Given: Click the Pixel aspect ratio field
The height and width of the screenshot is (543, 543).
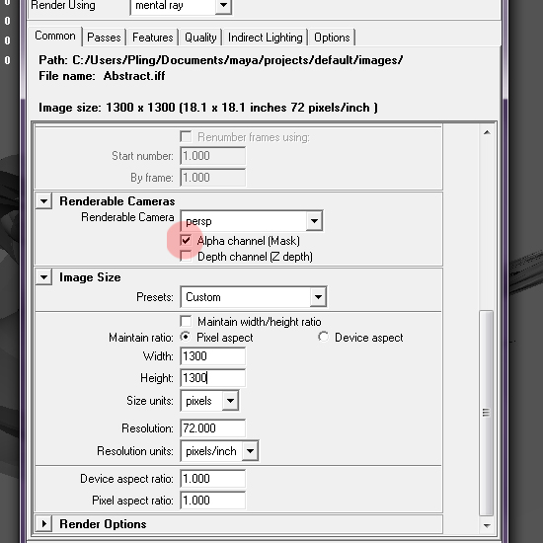Looking at the screenshot, I should coord(212,501).
